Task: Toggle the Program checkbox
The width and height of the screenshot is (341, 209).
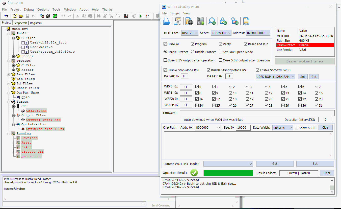Action: [x=193, y=44]
